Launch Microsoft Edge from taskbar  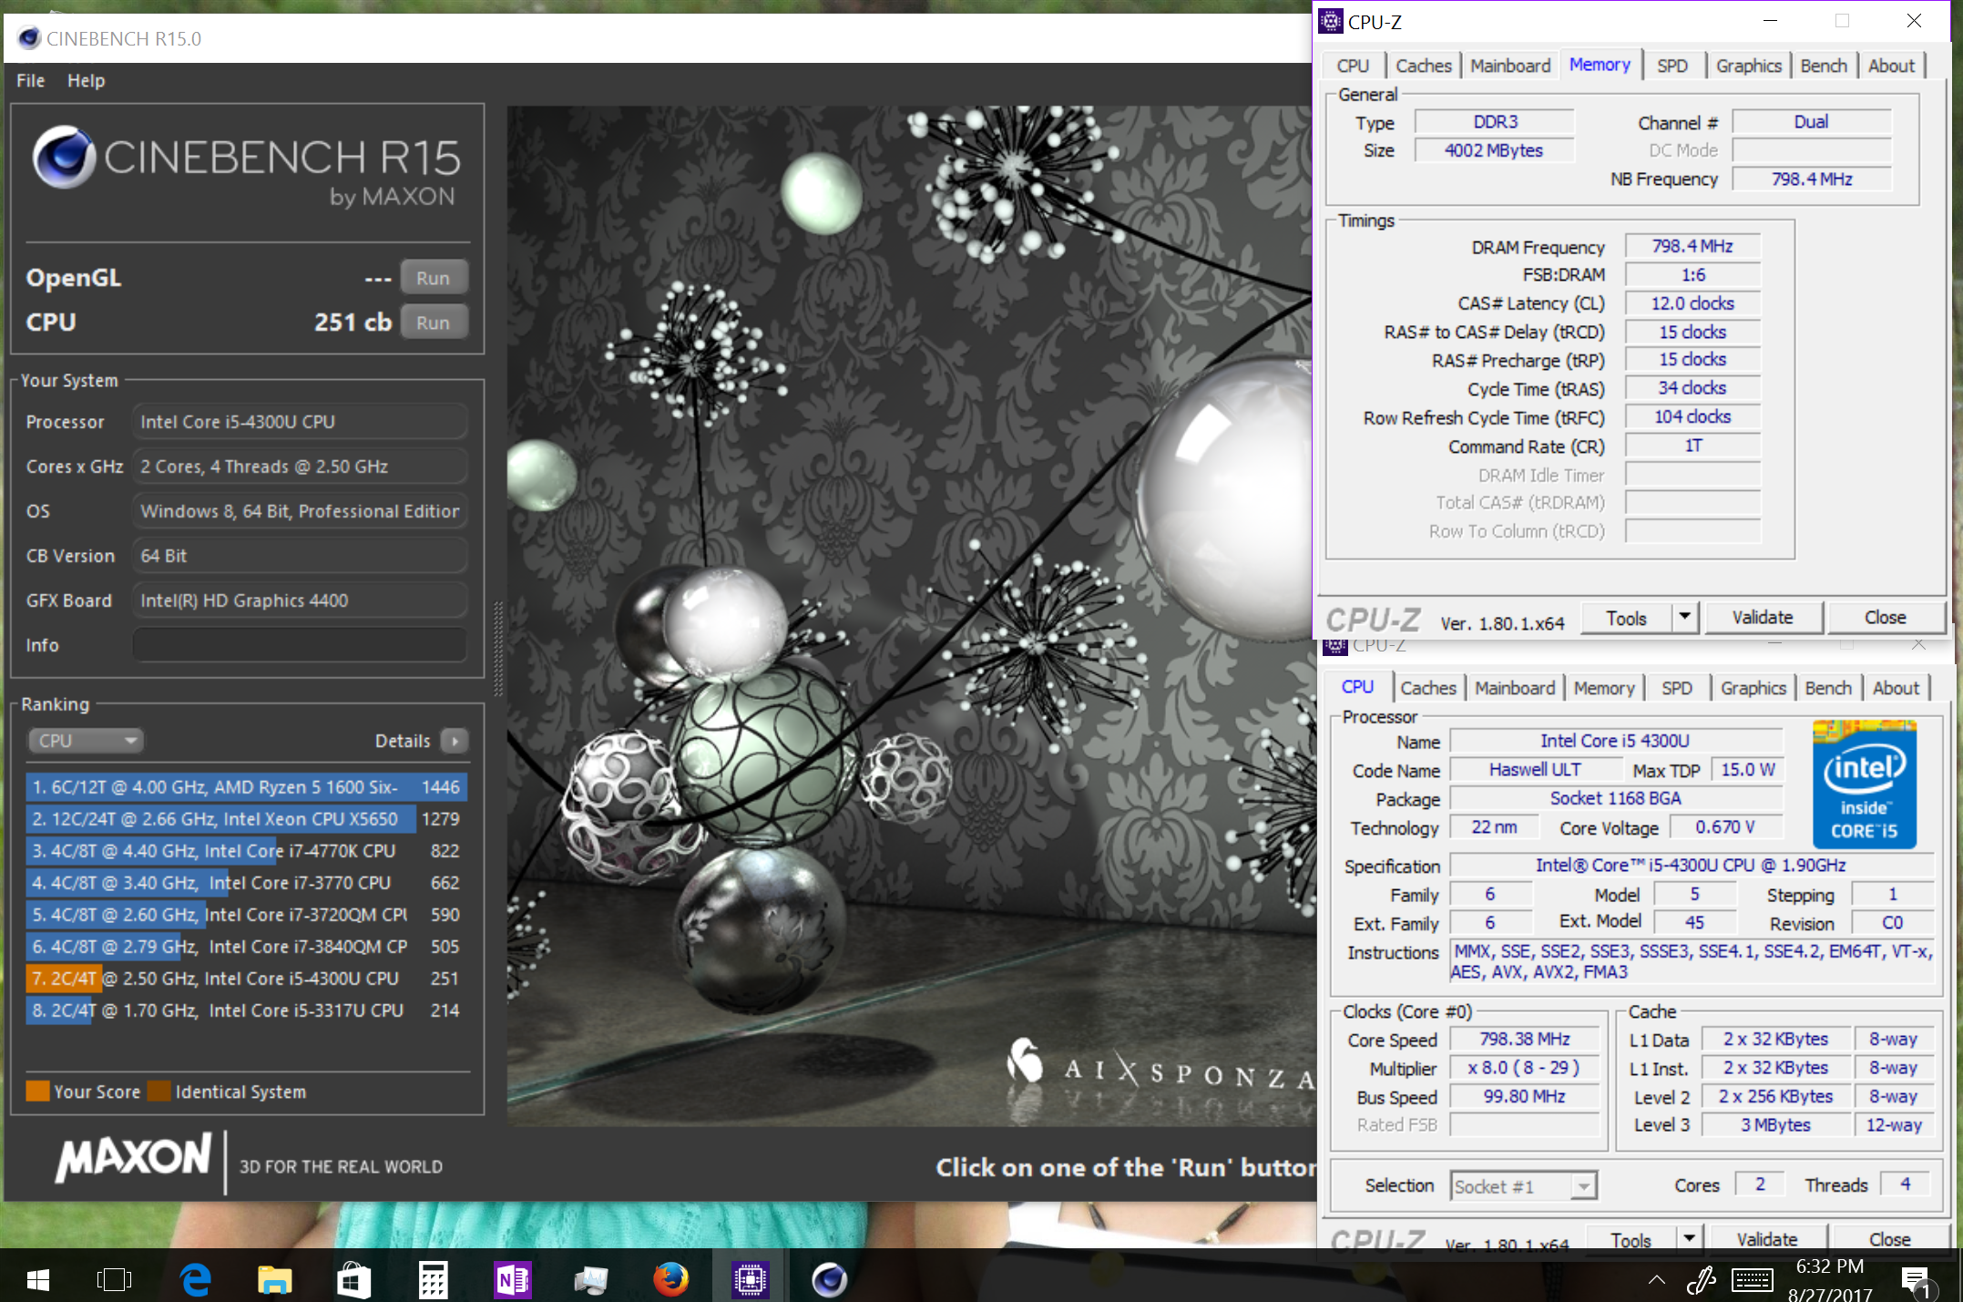pos(195,1280)
